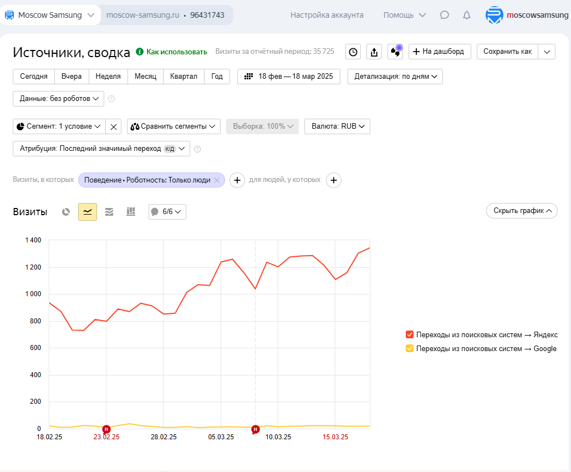Open the notifications bell
571x472 pixels.
pyautogui.click(x=467, y=15)
